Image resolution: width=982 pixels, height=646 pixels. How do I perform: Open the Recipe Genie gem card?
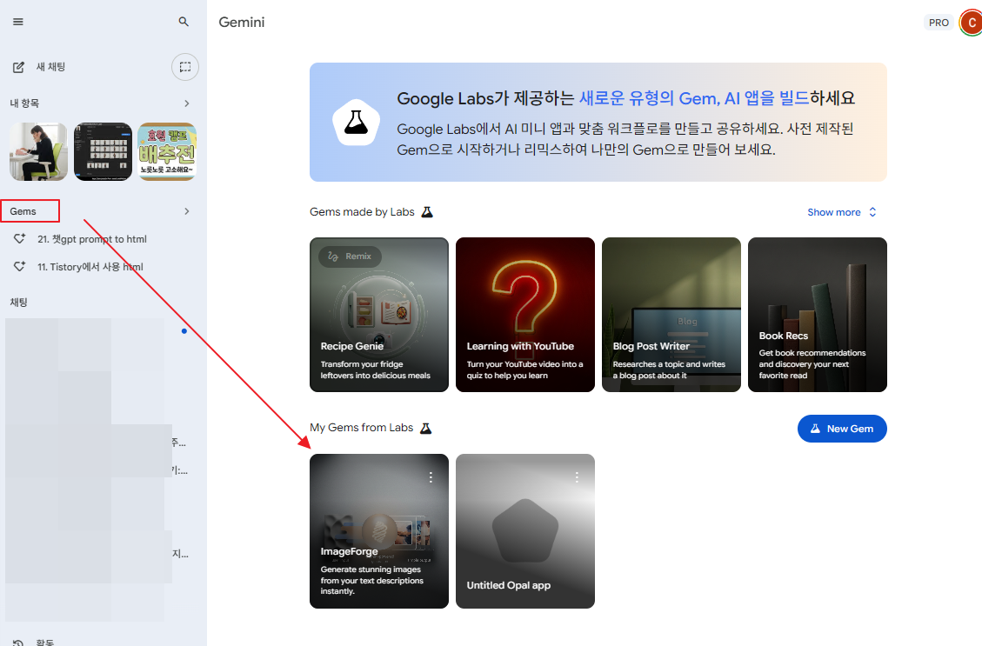(x=379, y=315)
